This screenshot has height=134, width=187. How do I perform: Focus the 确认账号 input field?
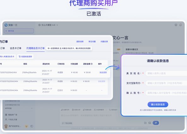point(166,93)
